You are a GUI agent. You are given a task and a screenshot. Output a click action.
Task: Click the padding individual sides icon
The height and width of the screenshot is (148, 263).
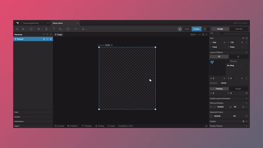pyautogui.click(x=247, y=93)
